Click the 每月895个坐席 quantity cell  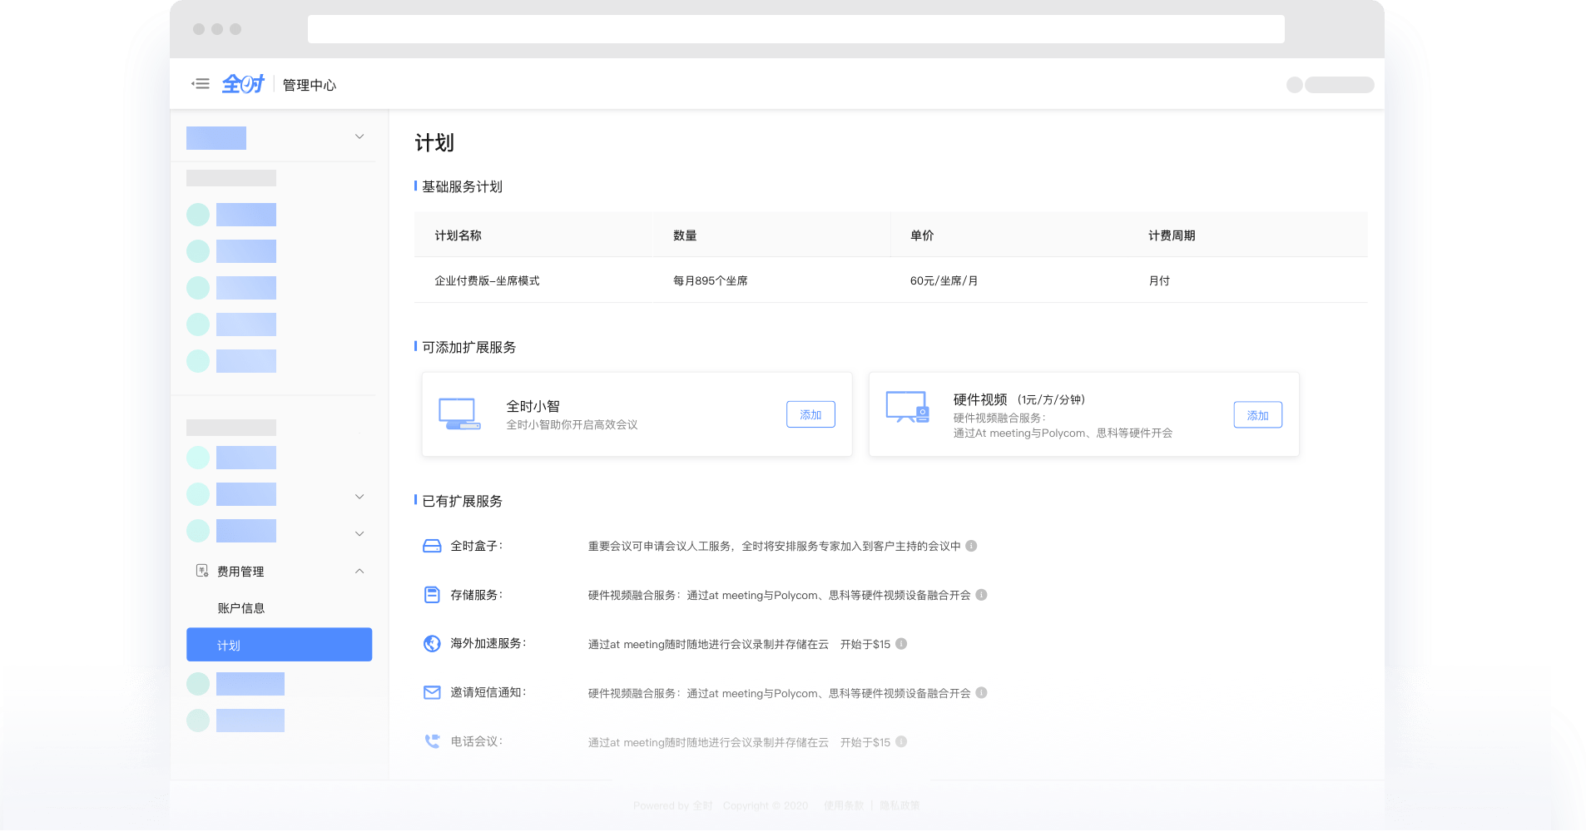pyautogui.click(x=710, y=280)
